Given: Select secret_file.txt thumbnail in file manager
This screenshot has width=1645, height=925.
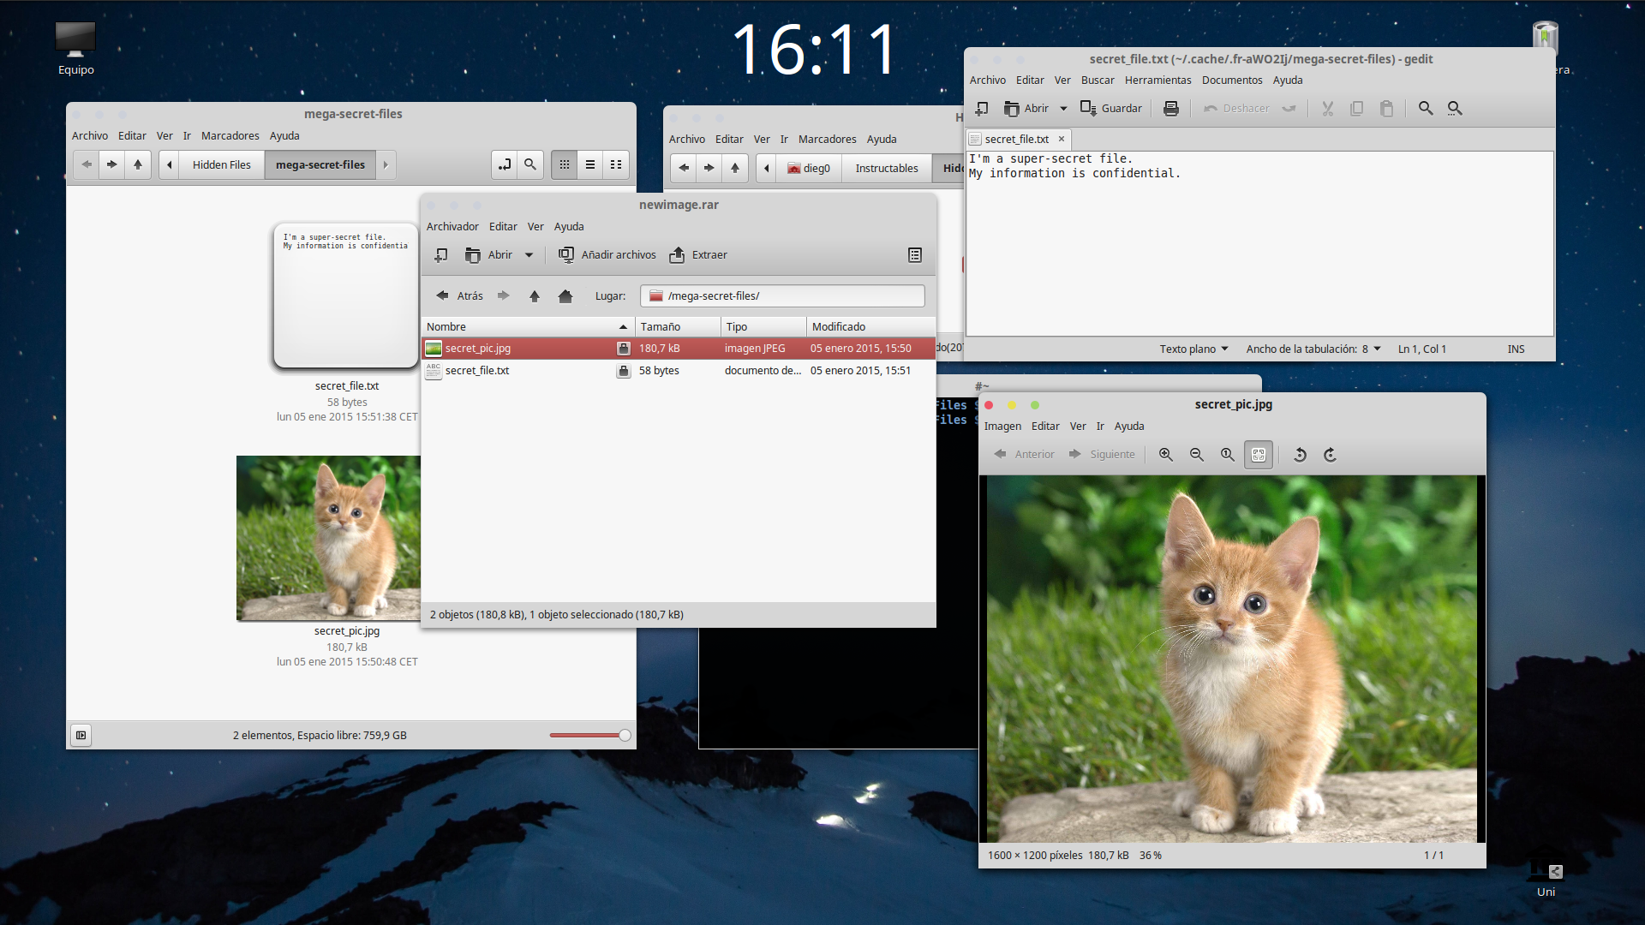Looking at the screenshot, I should coord(346,295).
